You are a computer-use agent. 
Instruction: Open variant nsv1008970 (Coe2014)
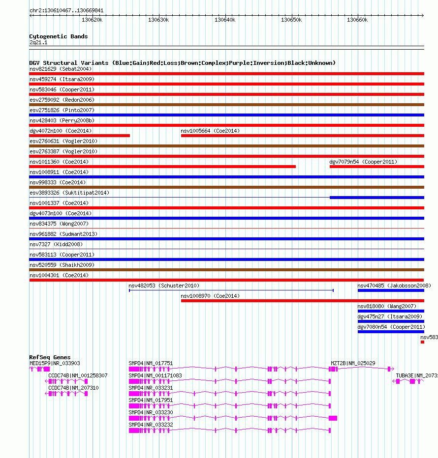[303, 301]
